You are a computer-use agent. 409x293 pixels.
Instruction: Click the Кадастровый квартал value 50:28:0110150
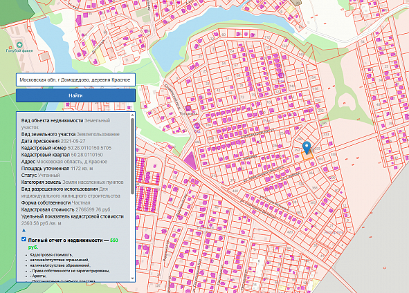pyautogui.click(x=87, y=155)
